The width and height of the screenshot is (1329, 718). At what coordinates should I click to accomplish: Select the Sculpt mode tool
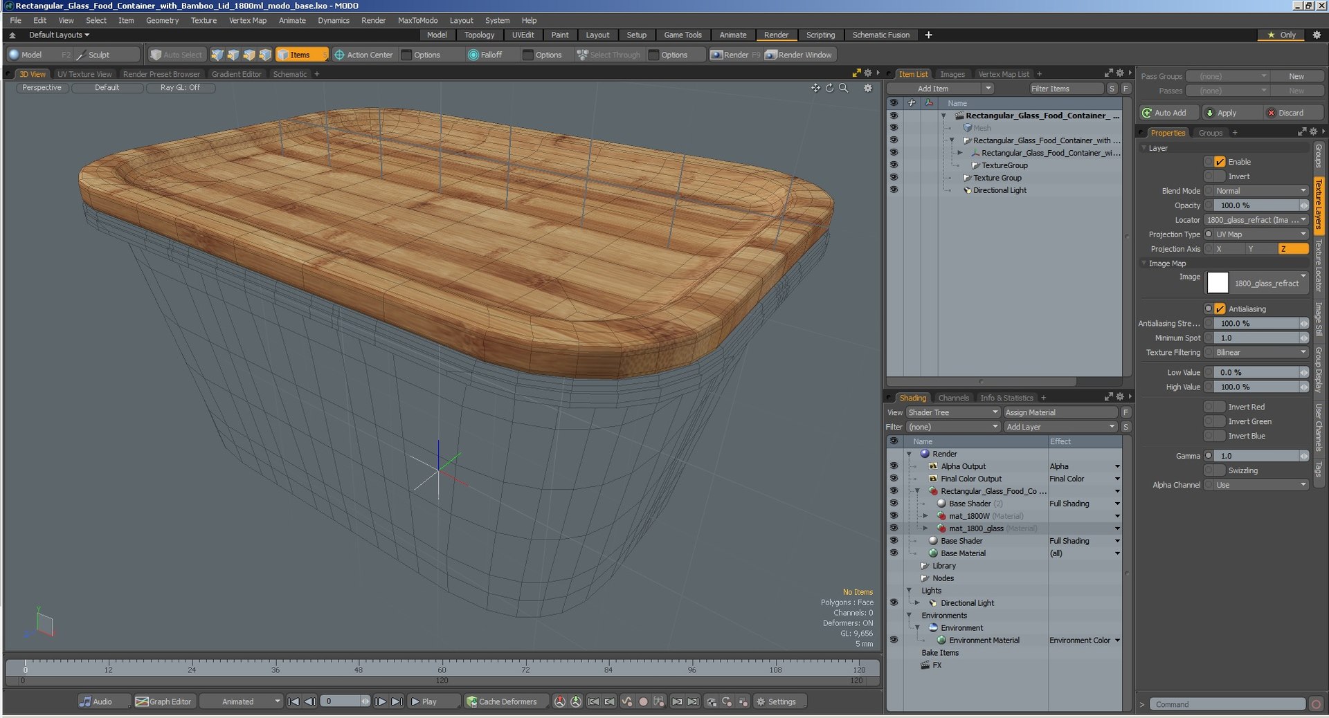click(x=98, y=55)
